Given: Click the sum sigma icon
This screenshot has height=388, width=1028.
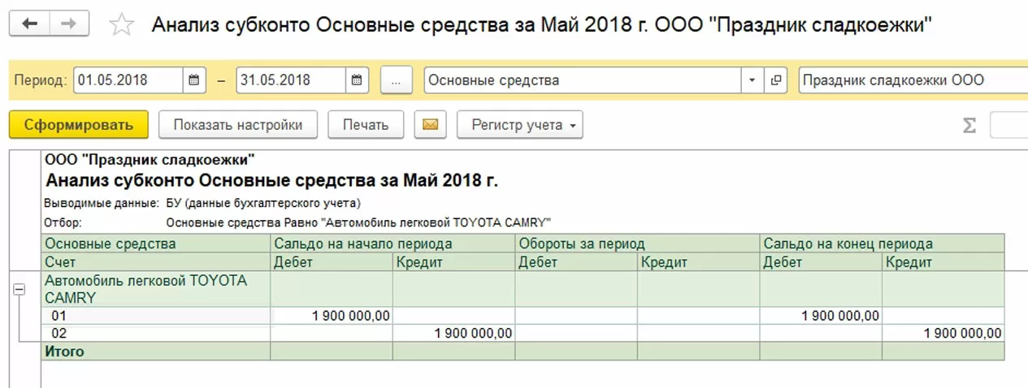Looking at the screenshot, I should click(x=969, y=126).
